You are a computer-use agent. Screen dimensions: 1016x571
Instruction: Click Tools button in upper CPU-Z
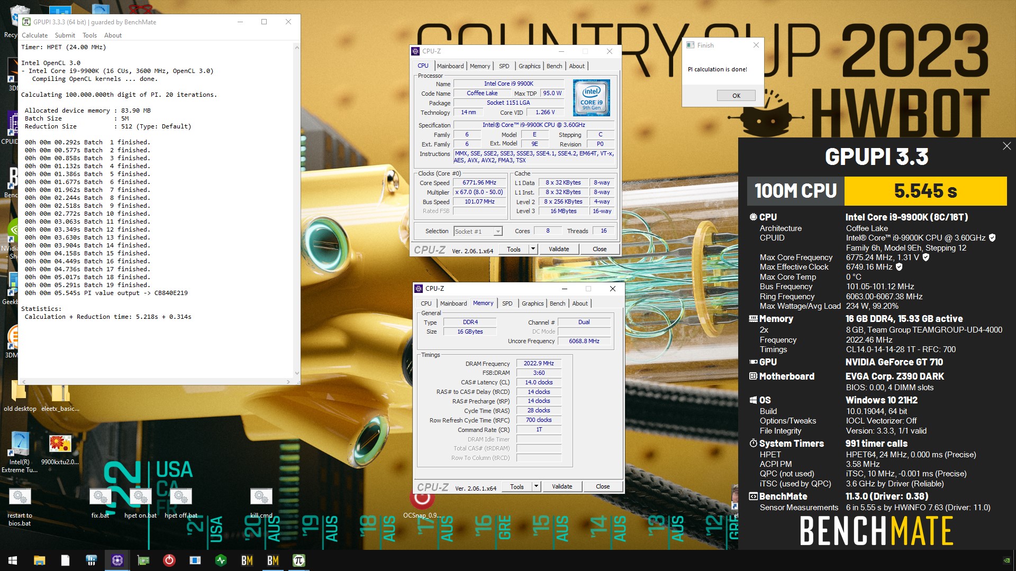coord(513,249)
